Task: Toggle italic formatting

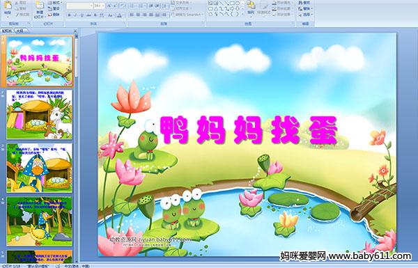Action: coord(75,15)
